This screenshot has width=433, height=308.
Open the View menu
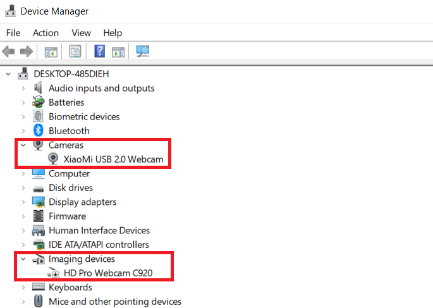coord(81,33)
